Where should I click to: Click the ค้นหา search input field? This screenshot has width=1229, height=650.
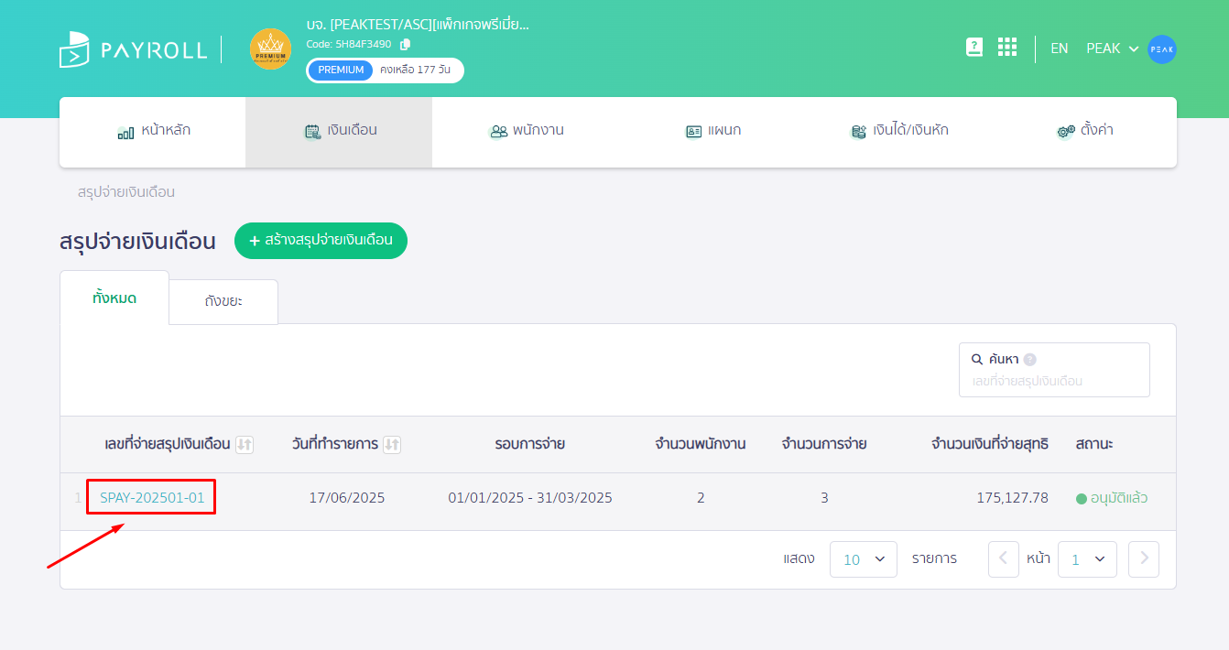pyautogui.click(x=1054, y=370)
